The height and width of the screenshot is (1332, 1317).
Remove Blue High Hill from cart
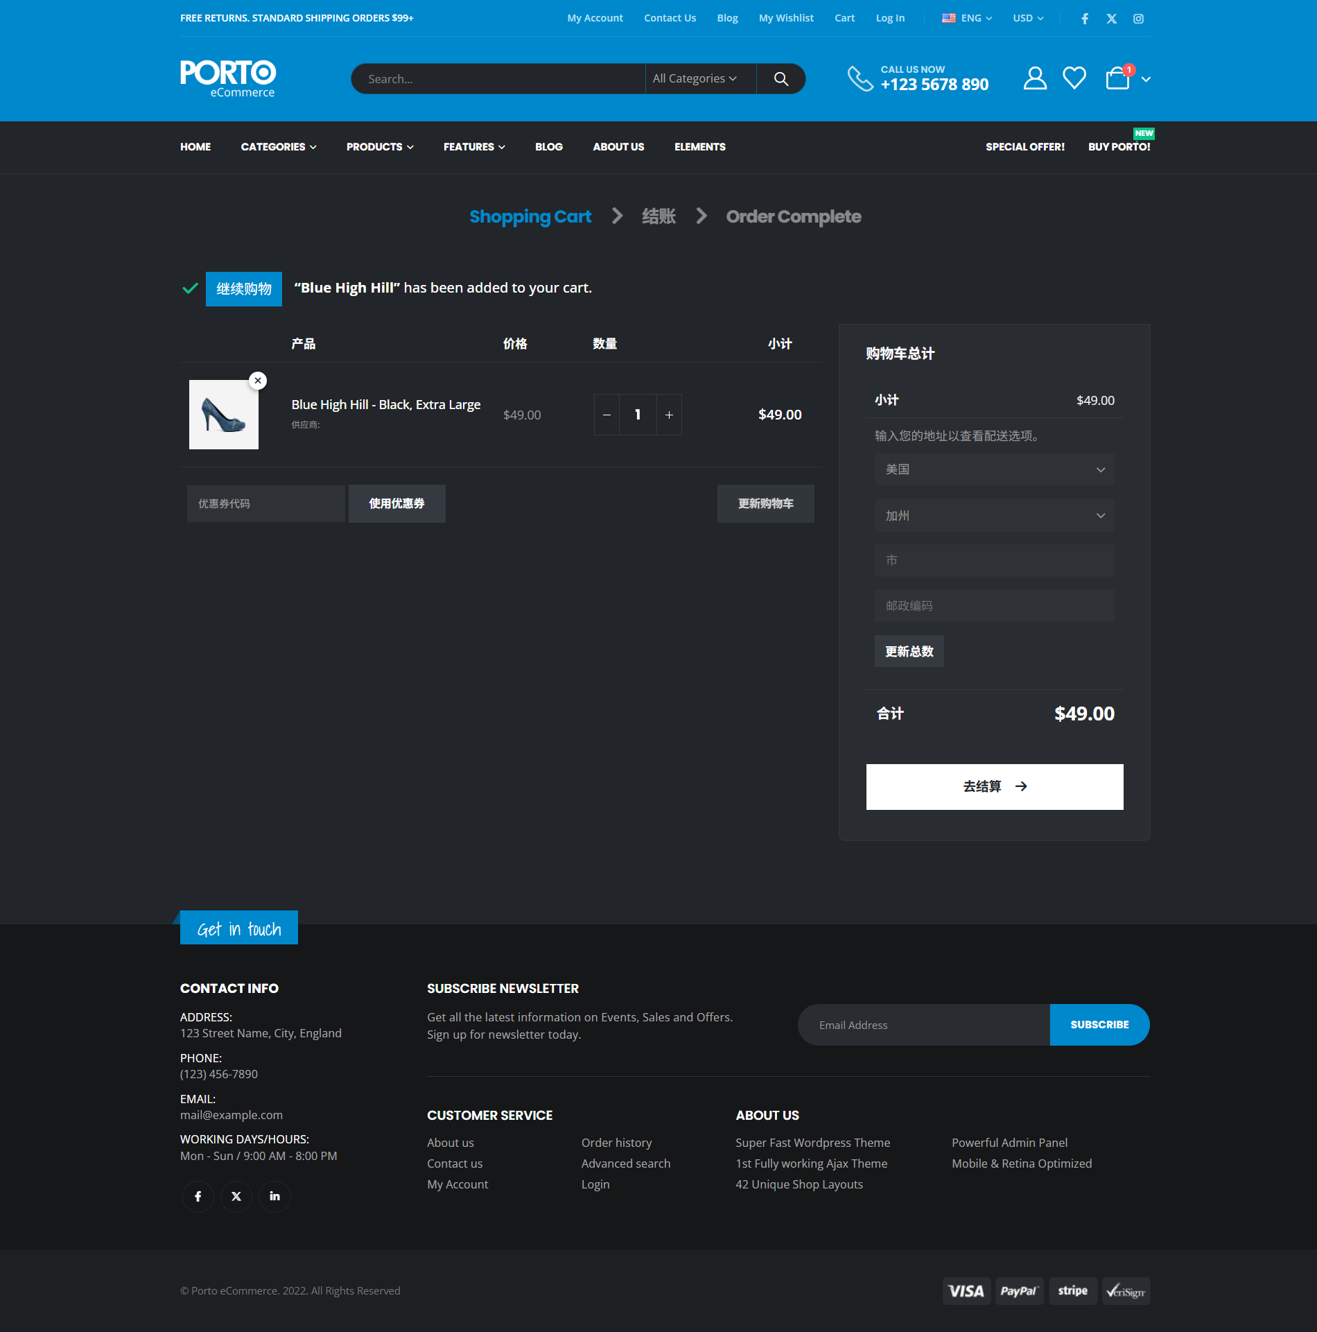258,381
